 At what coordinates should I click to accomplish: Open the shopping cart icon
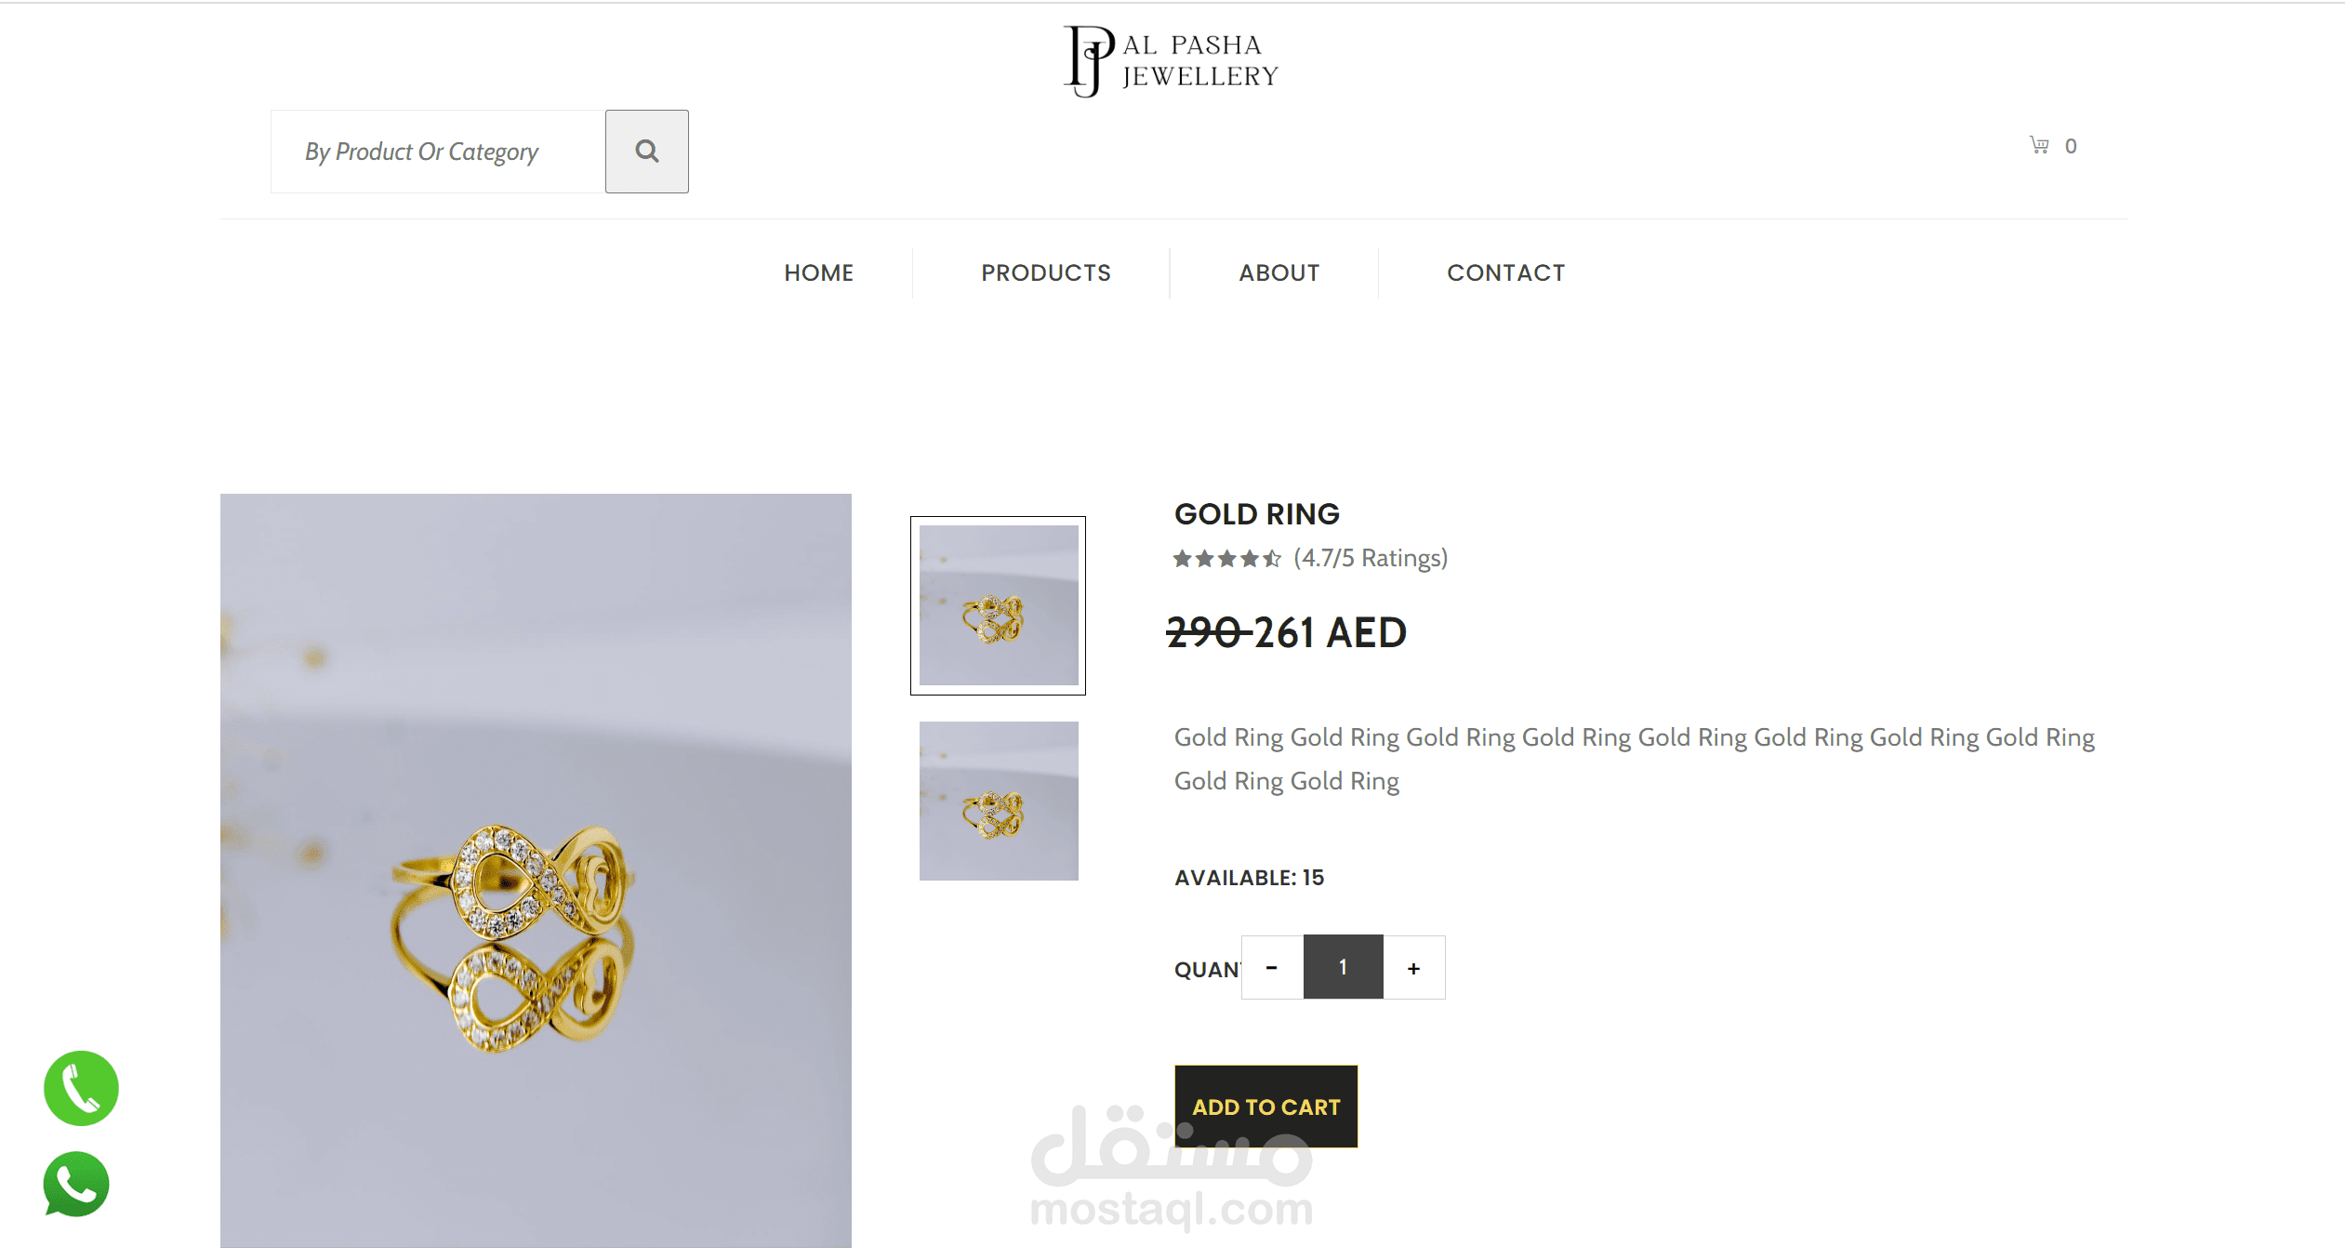pyautogui.click(x=2038, y=145)
